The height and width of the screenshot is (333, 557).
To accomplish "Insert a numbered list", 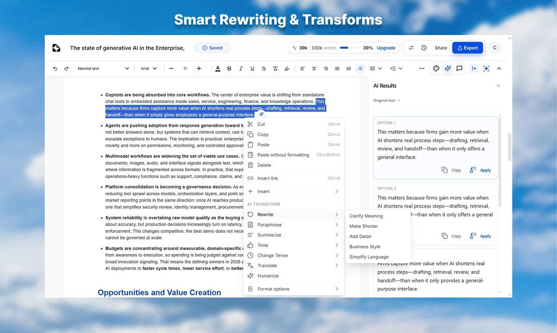I will (x=349, y=68).
